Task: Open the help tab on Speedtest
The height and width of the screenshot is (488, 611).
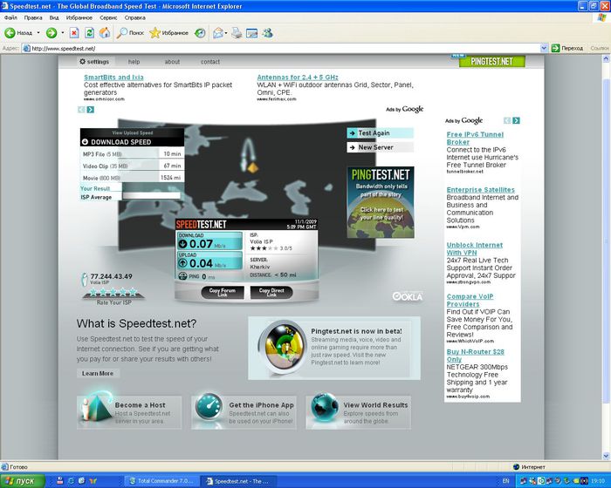Action: (x=134, y=62)
